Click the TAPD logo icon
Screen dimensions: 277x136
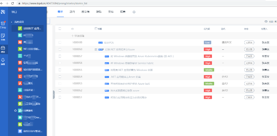pos(3,12)
